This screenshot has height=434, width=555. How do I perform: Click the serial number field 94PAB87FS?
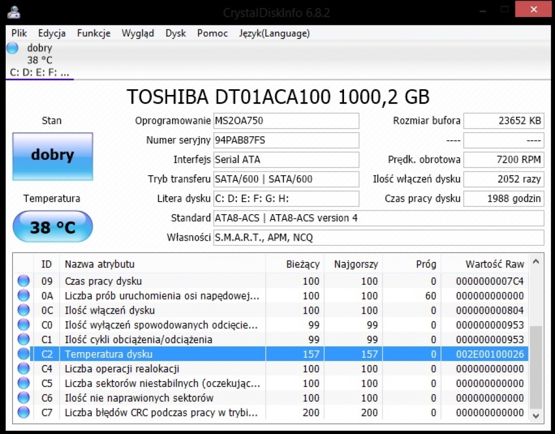pos(286,140)
